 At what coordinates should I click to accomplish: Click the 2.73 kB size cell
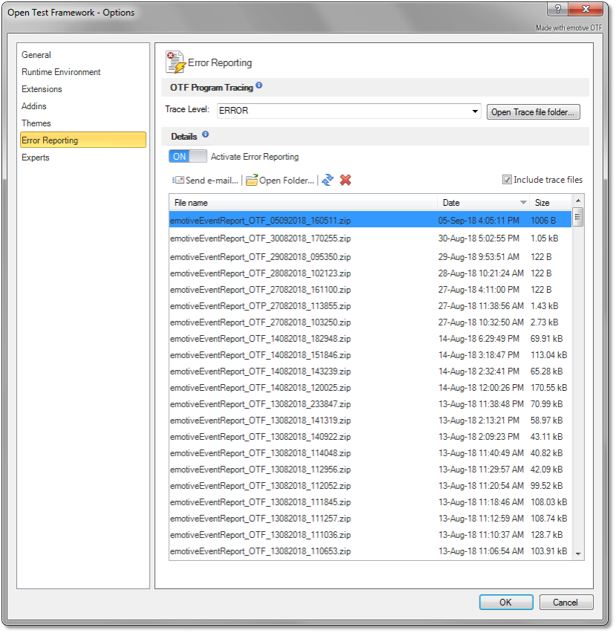pos(545,322)
